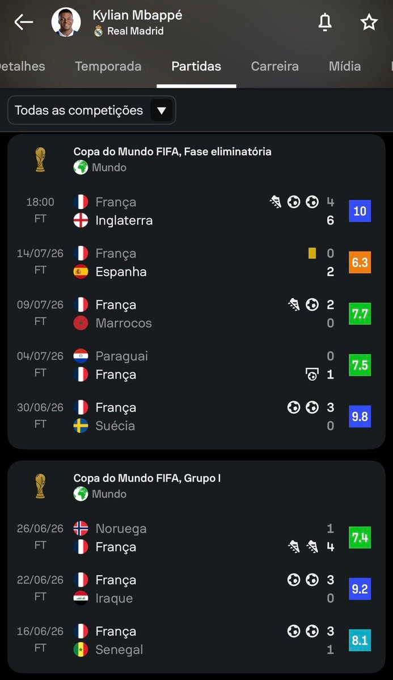The height and width of the screenshot is (680, 393).
Task: Open the Fase eliminatória World Cup trophy icon
Action: pos(40,160)
